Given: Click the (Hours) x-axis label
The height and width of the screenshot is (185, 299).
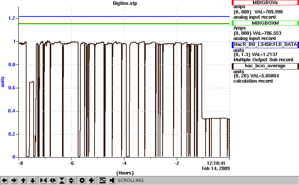Looking at the screenshot, I should click(x=125, y=173).
